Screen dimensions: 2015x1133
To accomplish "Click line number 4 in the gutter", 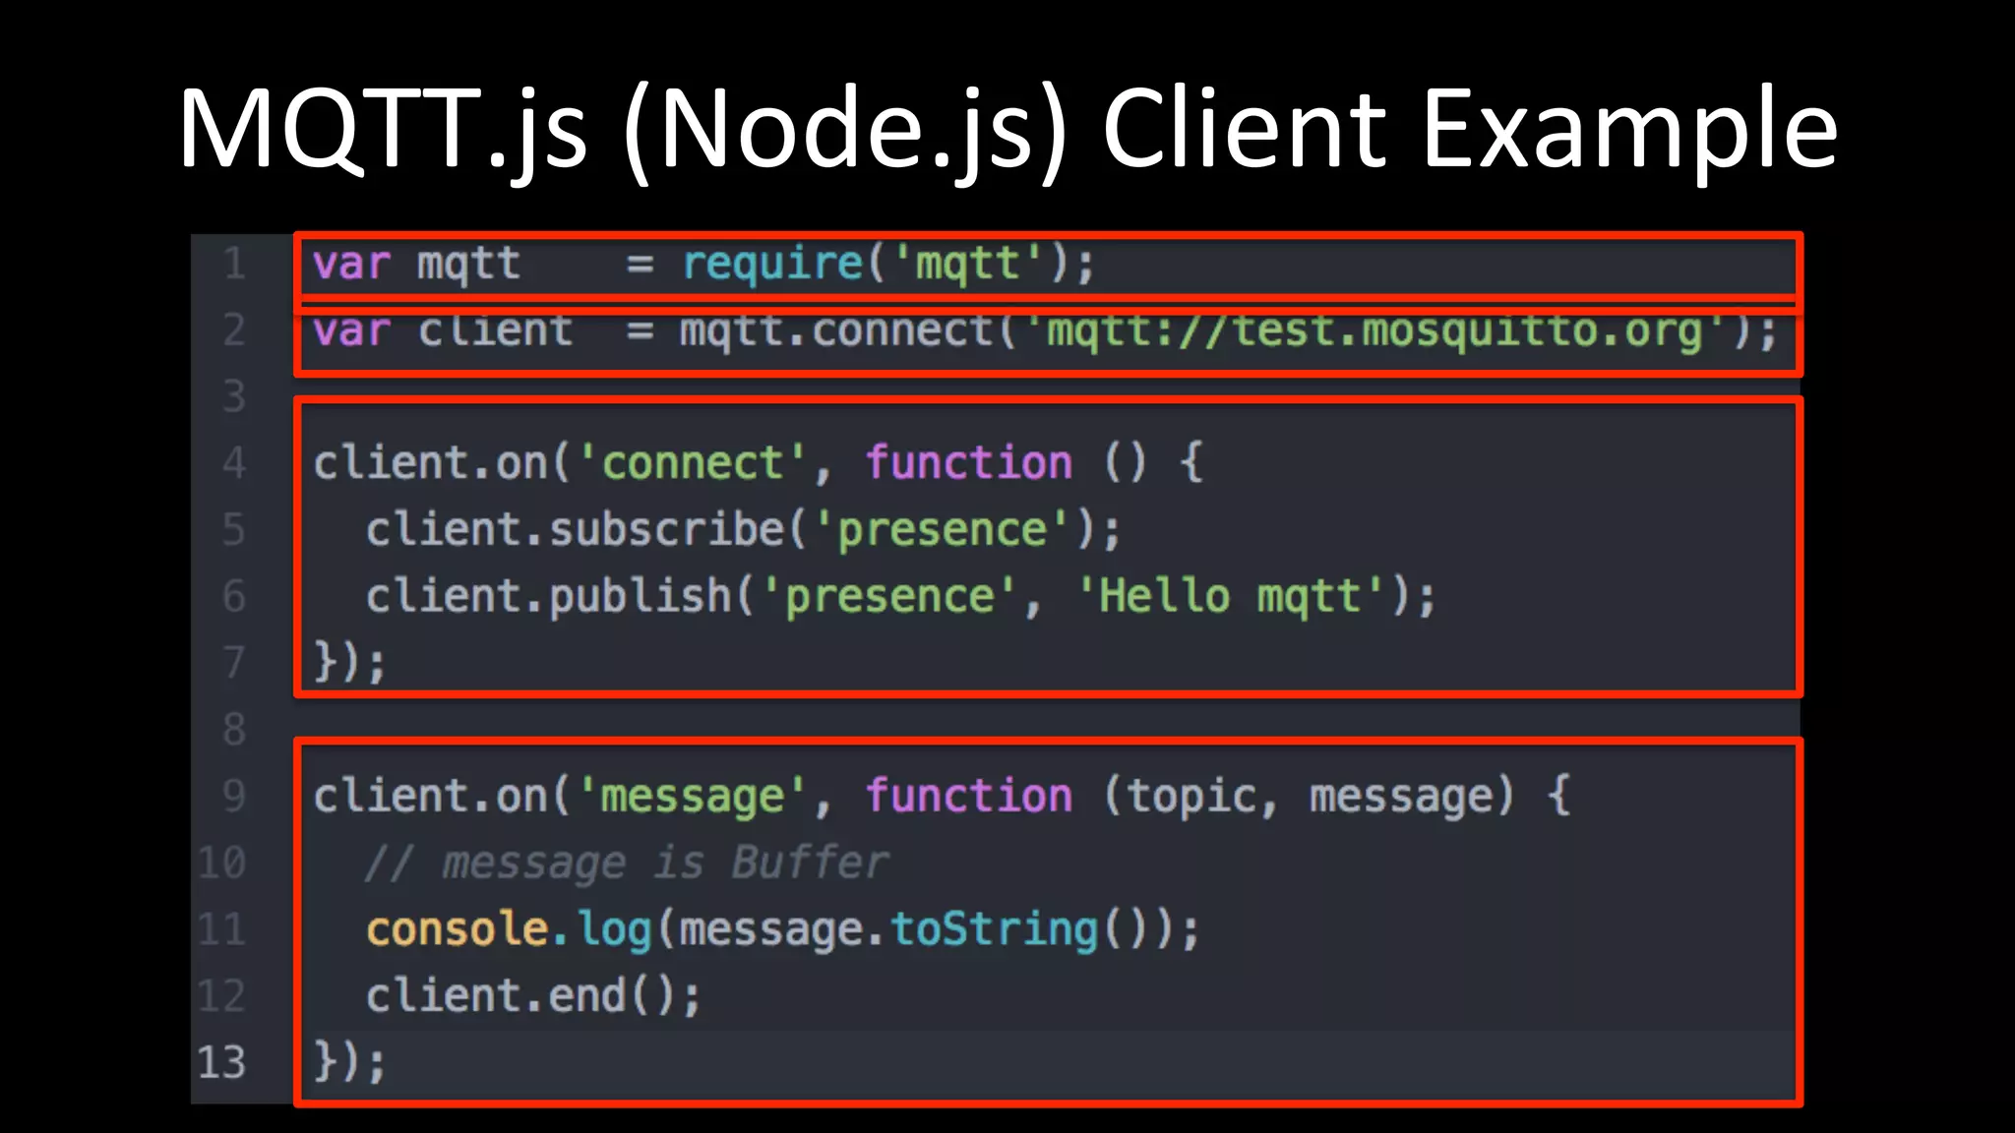I will pos(234,462).
